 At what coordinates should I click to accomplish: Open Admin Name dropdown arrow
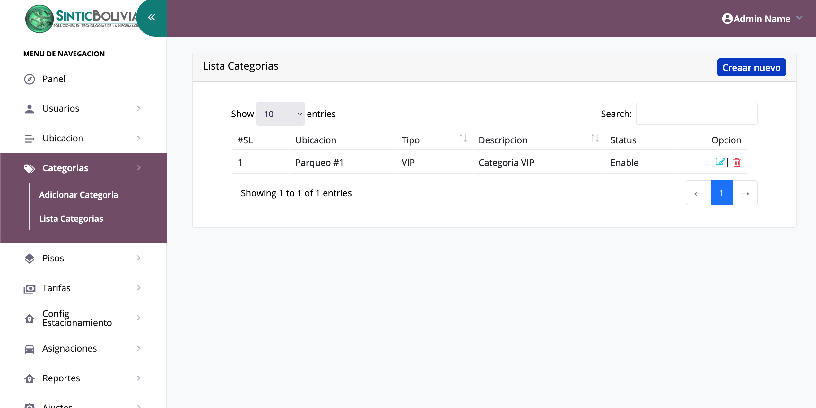pyautogui.click(x=799, y=18)
